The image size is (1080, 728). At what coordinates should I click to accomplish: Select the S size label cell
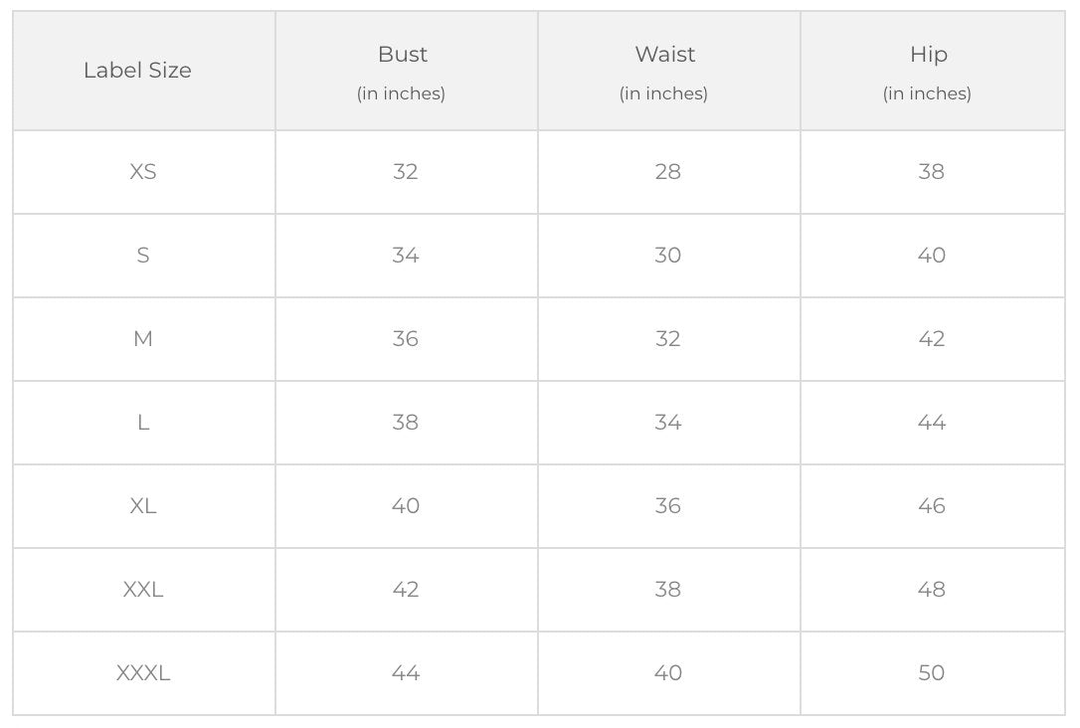pyautogui.click(x=143, y=256)
